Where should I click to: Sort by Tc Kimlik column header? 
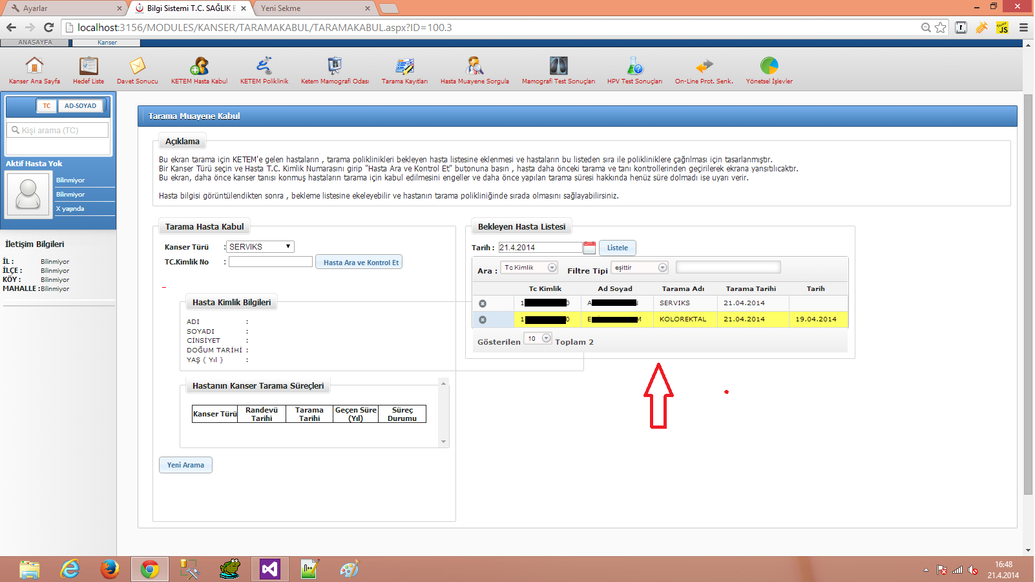click(x=545, y=289)
